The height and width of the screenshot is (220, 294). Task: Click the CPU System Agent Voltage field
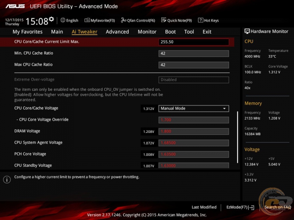tap(194, 143)
